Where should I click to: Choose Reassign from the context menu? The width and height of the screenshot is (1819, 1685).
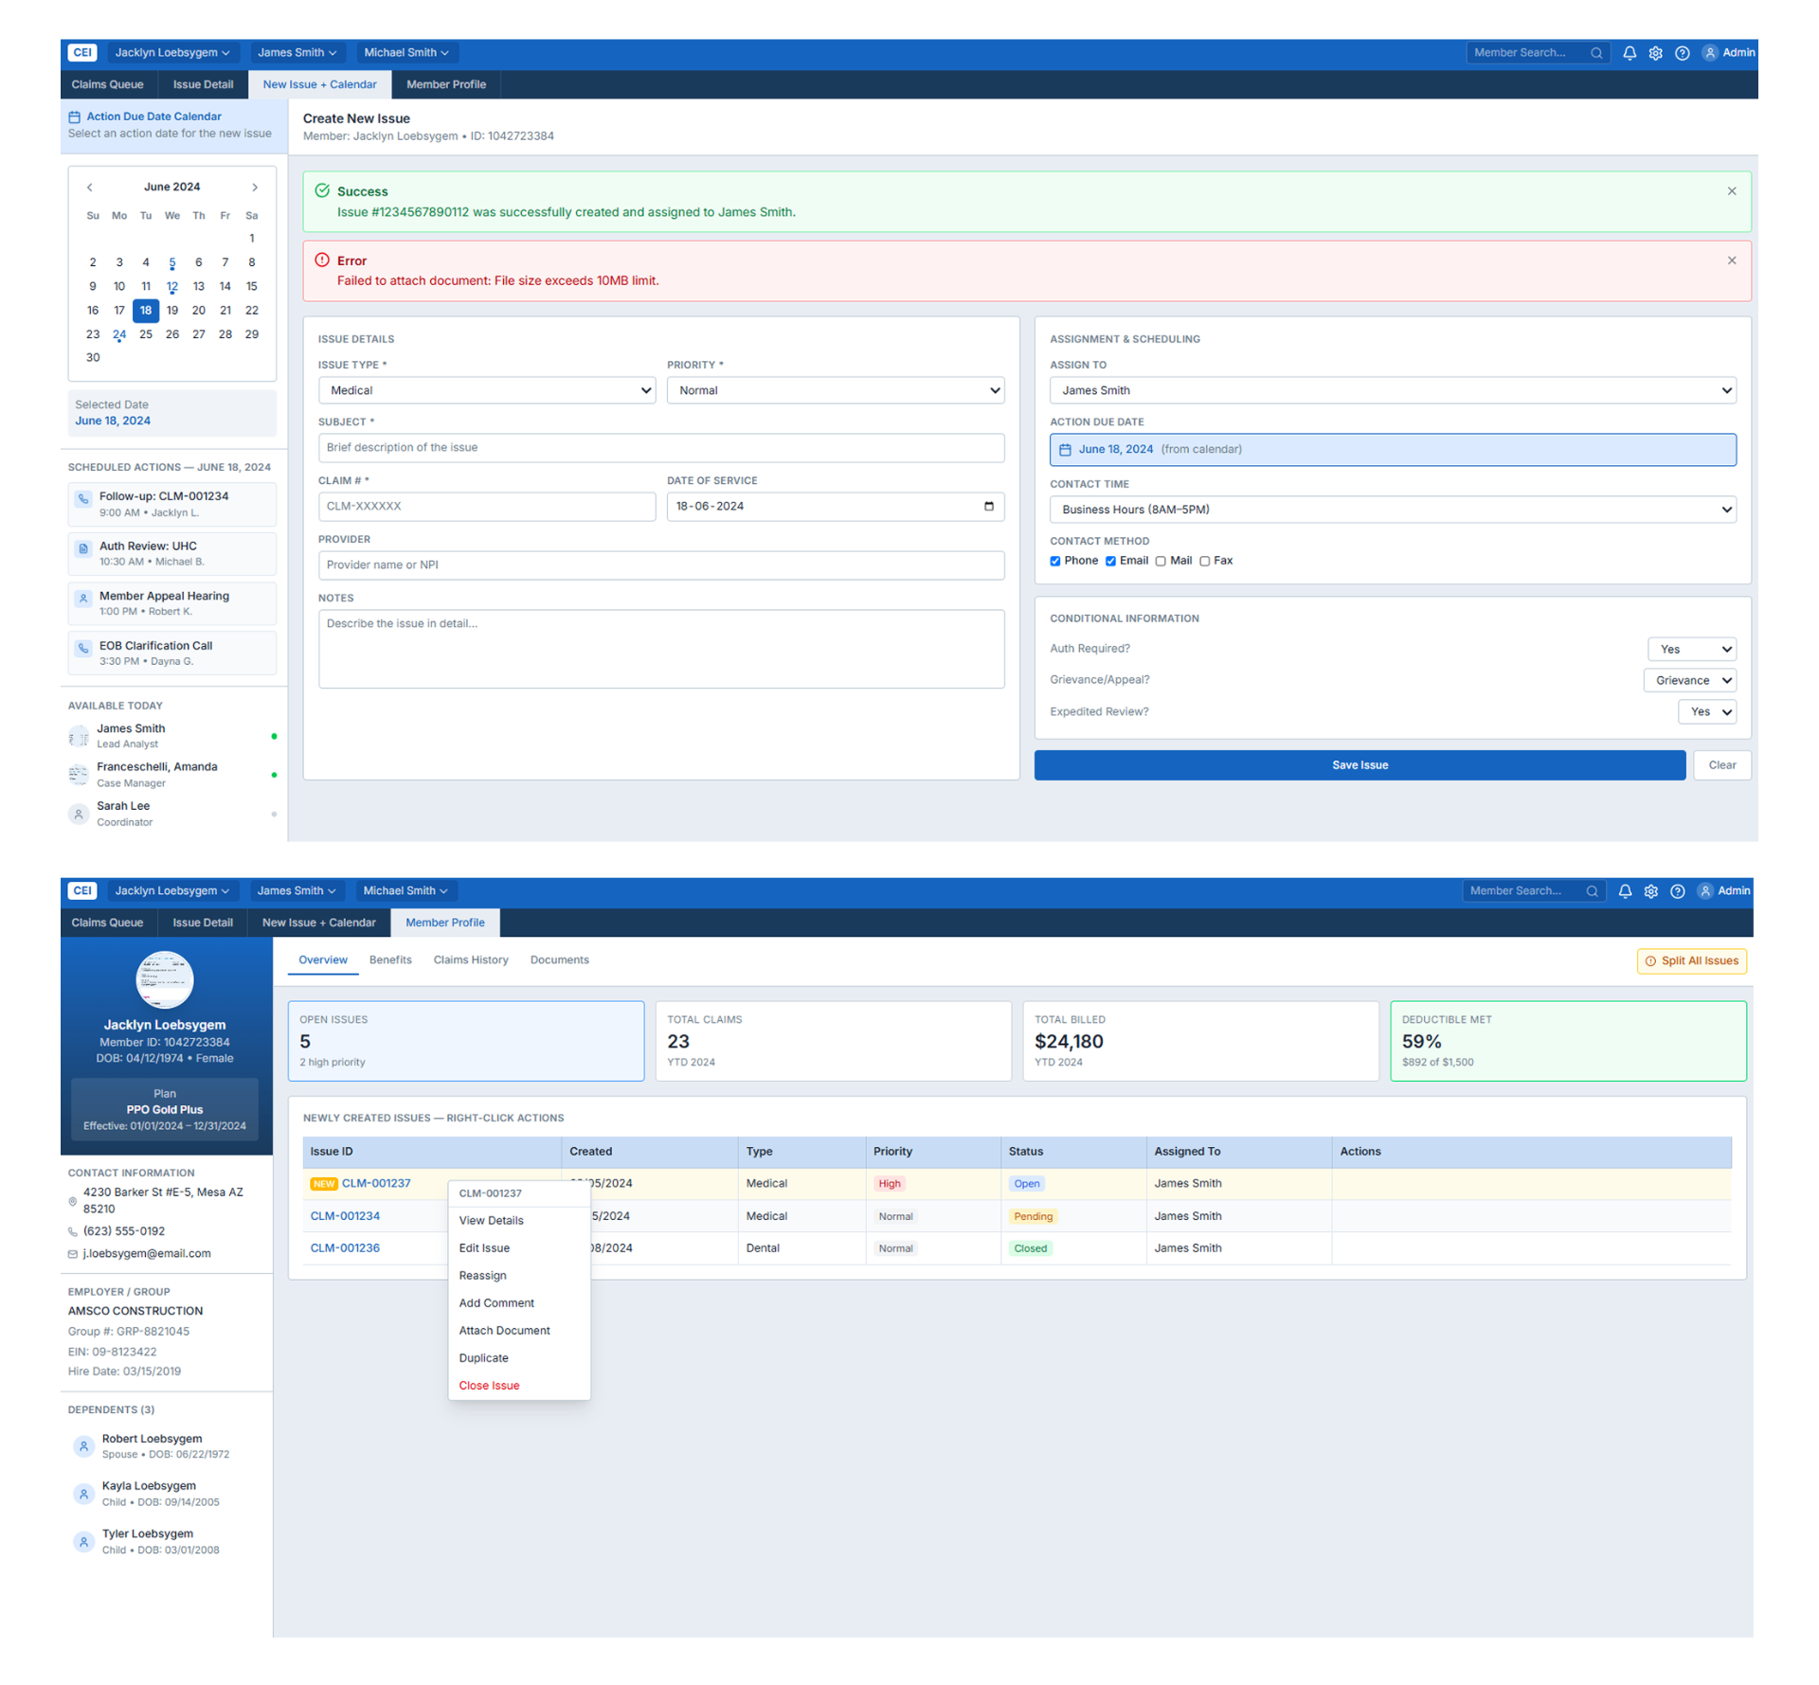[482, 1276]
